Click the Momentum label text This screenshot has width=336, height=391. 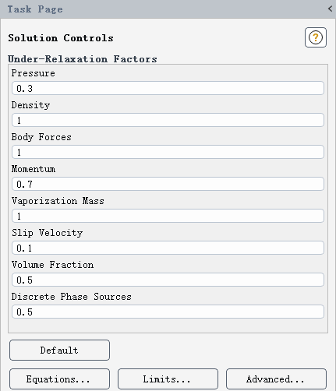point(34,169)
